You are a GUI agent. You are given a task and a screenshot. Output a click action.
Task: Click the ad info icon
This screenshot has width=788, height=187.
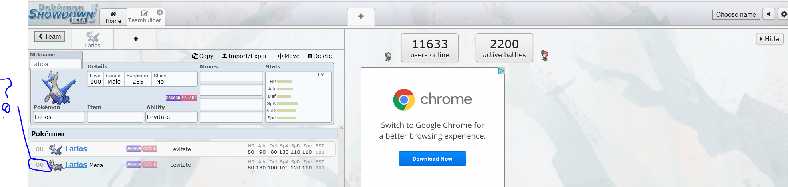click(x=501, y=71)
